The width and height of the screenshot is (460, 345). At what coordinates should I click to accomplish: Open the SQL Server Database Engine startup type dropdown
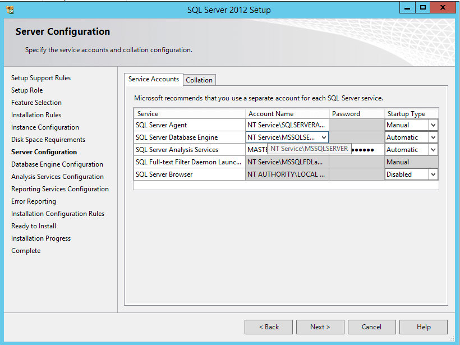coord(434,137)
